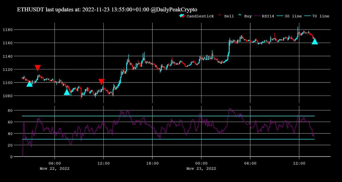Screen dimensions: 342x182
Task: Click the red Sell triangle above the 1120 gridline
Action: coord(38,68)
